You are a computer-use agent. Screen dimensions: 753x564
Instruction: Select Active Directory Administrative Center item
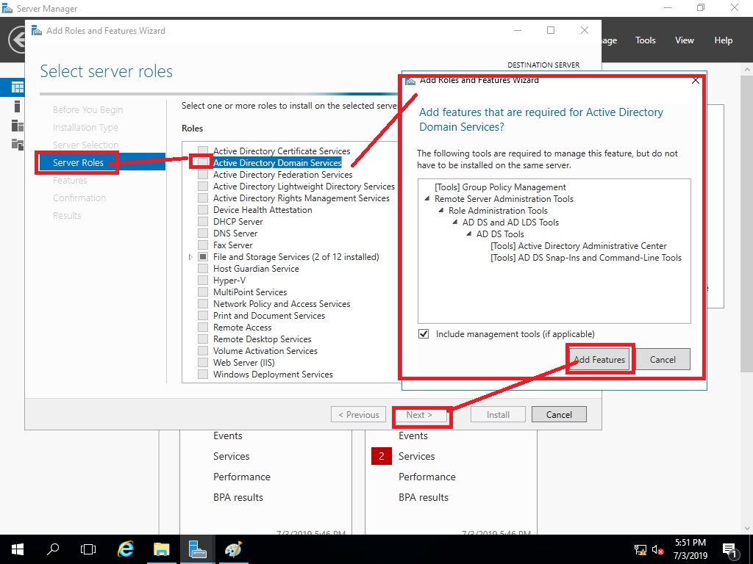pos(578,246)
